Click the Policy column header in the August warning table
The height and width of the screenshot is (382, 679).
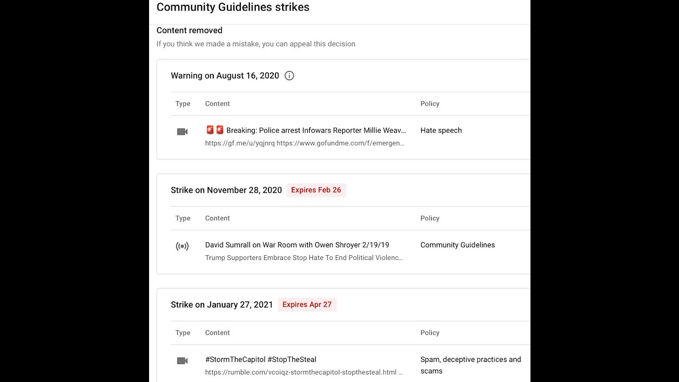[x=430, y=103]
